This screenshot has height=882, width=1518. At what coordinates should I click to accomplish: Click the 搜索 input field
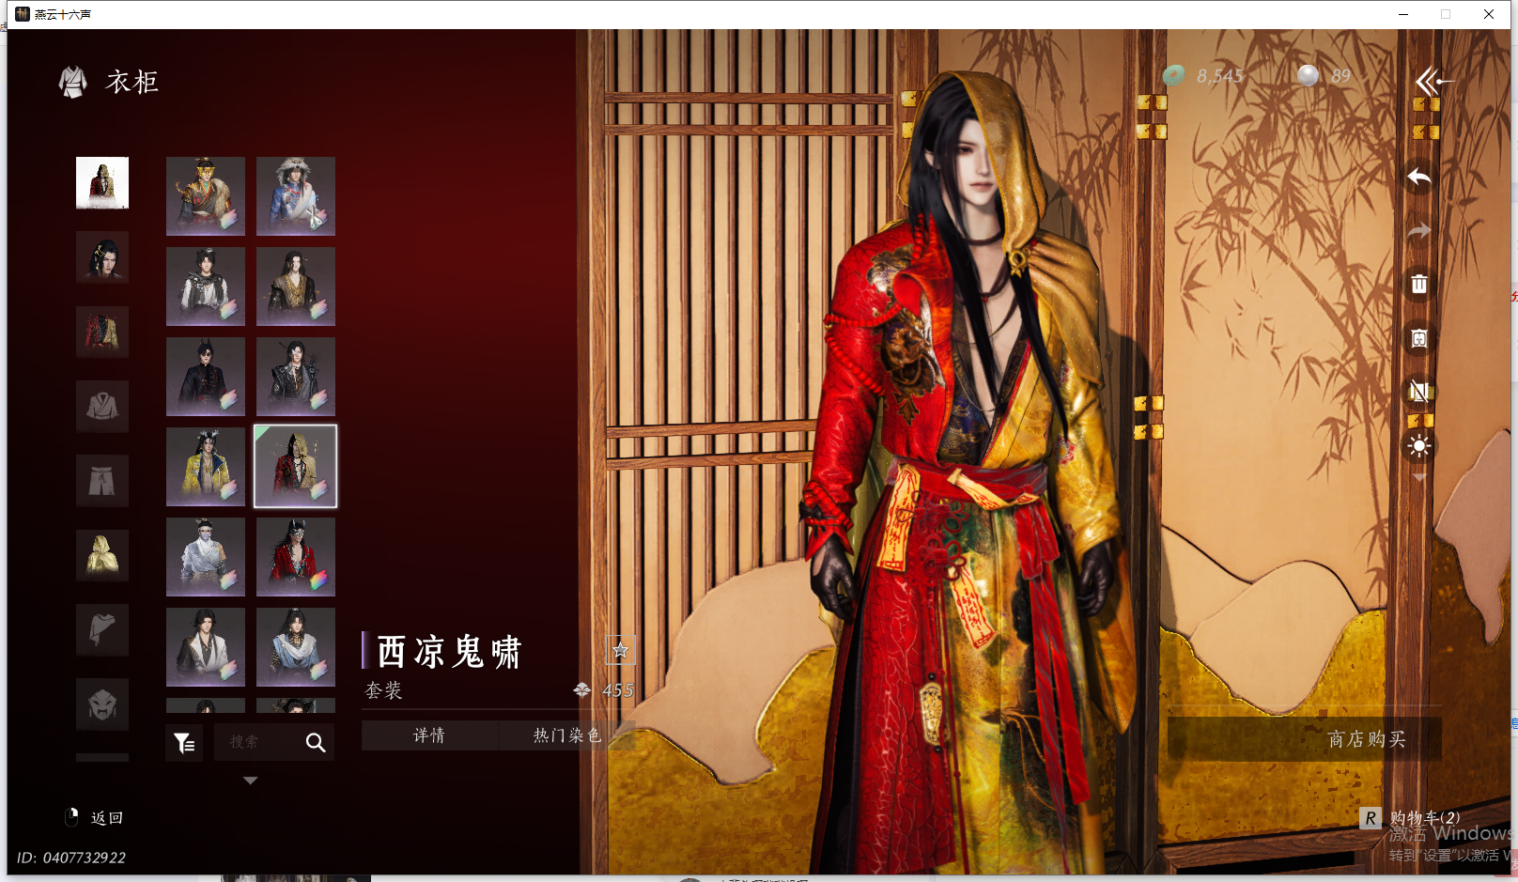pyautogui.click(x=256, y=743)
